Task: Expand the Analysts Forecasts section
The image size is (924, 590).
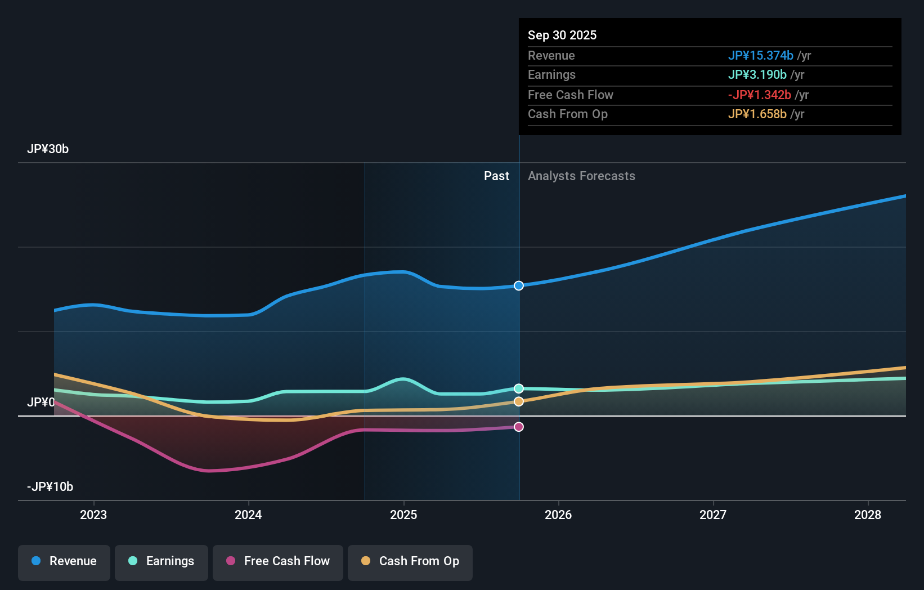Action: pos(581,176)
